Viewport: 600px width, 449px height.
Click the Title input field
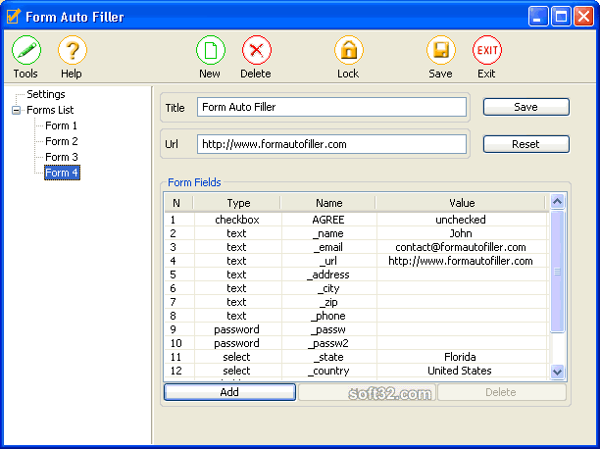click(x=331, y=107)
